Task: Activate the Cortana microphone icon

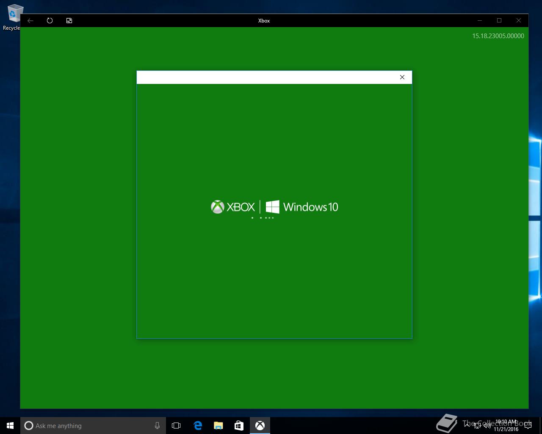Action: pos(157,426)
